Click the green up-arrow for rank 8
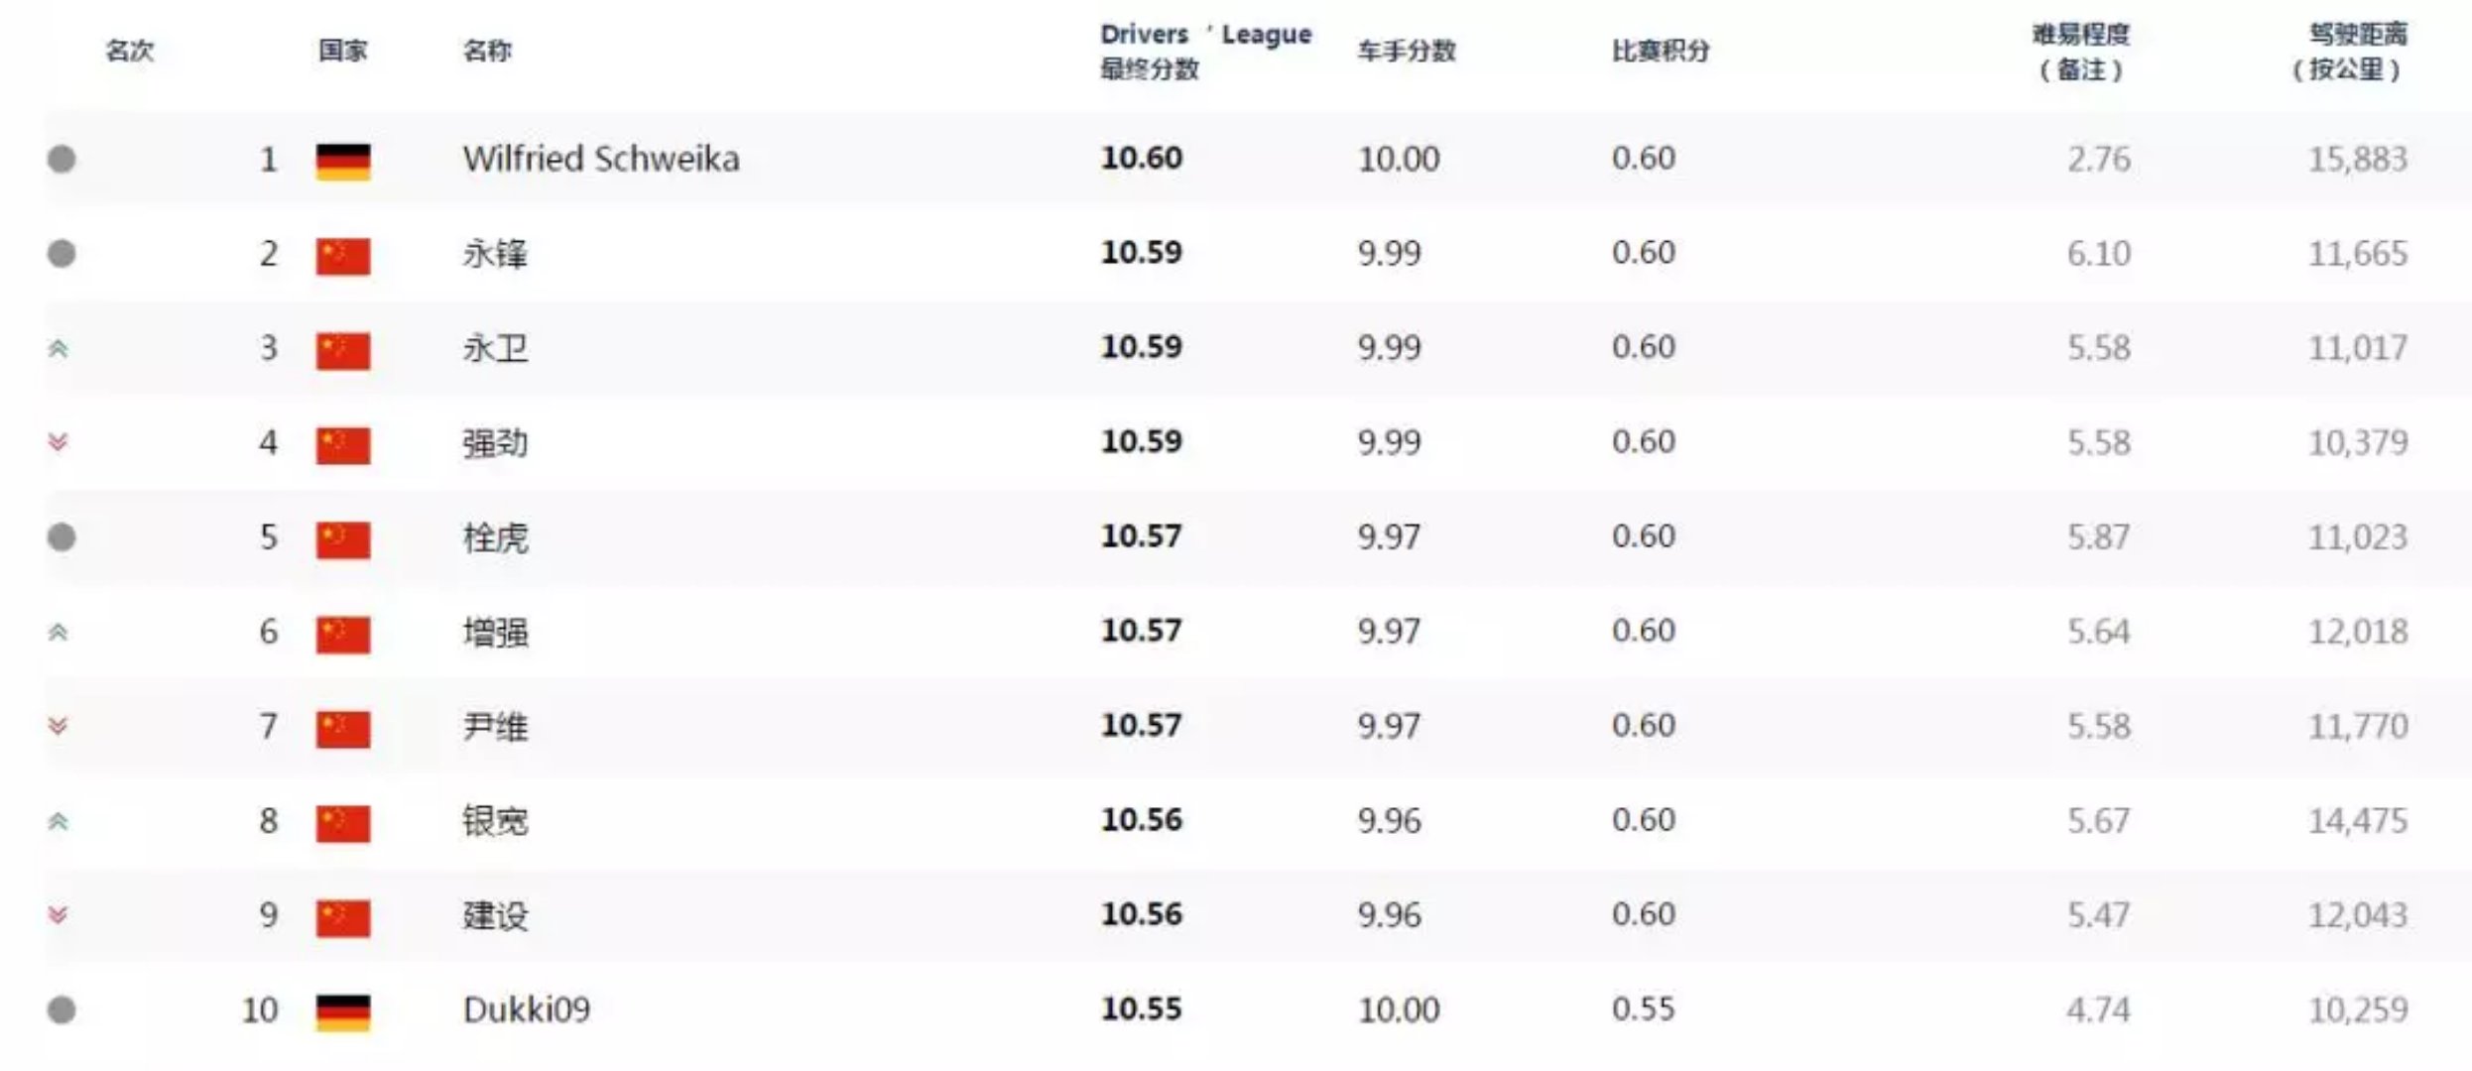 [x=59, y=821]
